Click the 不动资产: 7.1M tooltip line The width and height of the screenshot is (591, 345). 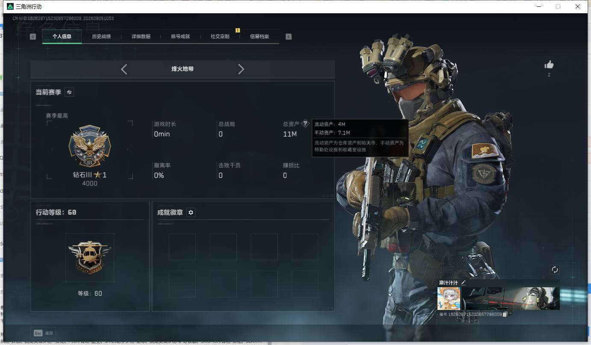333,133
